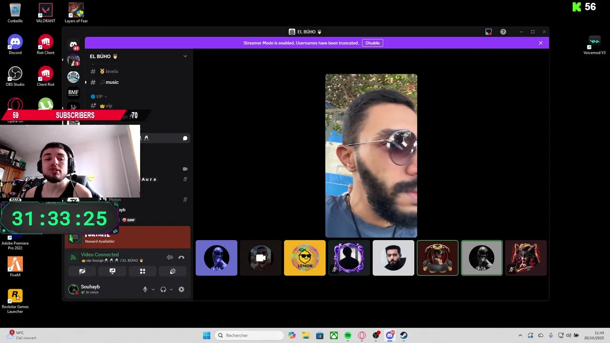610x343 pixels.
Task: Open Xbox app from the taskbar
Action: coord(334,335)
